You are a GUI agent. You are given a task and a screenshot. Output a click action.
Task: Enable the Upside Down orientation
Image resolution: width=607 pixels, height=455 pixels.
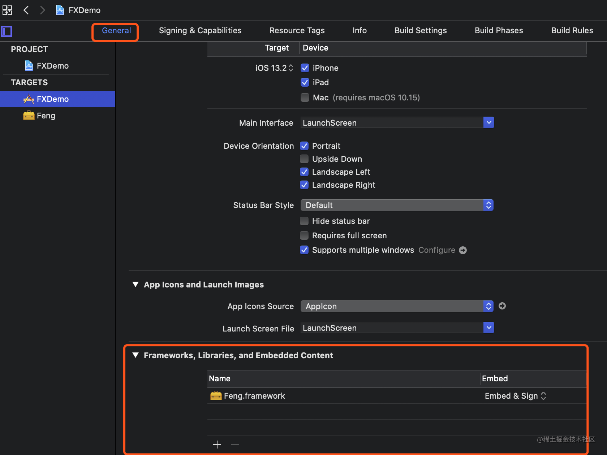[304, 159]
